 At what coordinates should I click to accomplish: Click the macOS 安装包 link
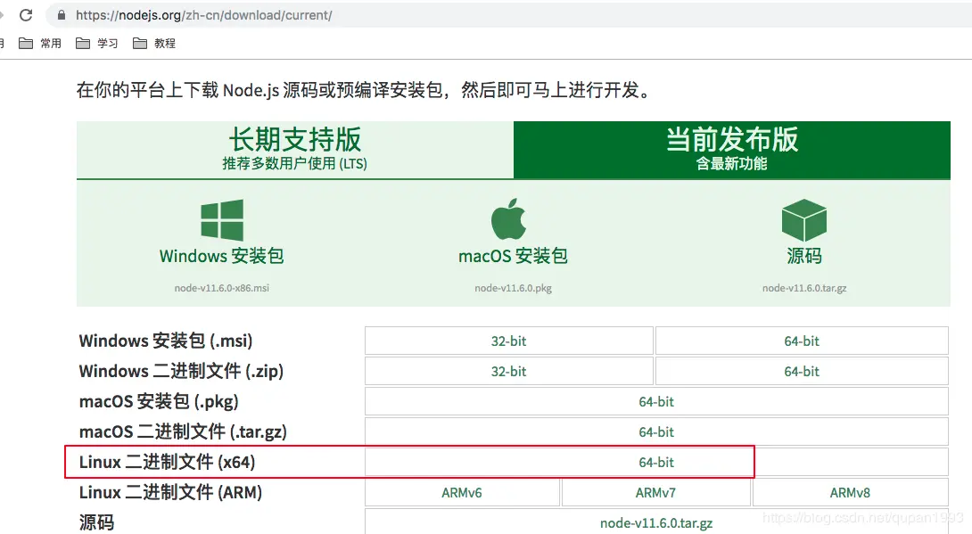point(514,256)
